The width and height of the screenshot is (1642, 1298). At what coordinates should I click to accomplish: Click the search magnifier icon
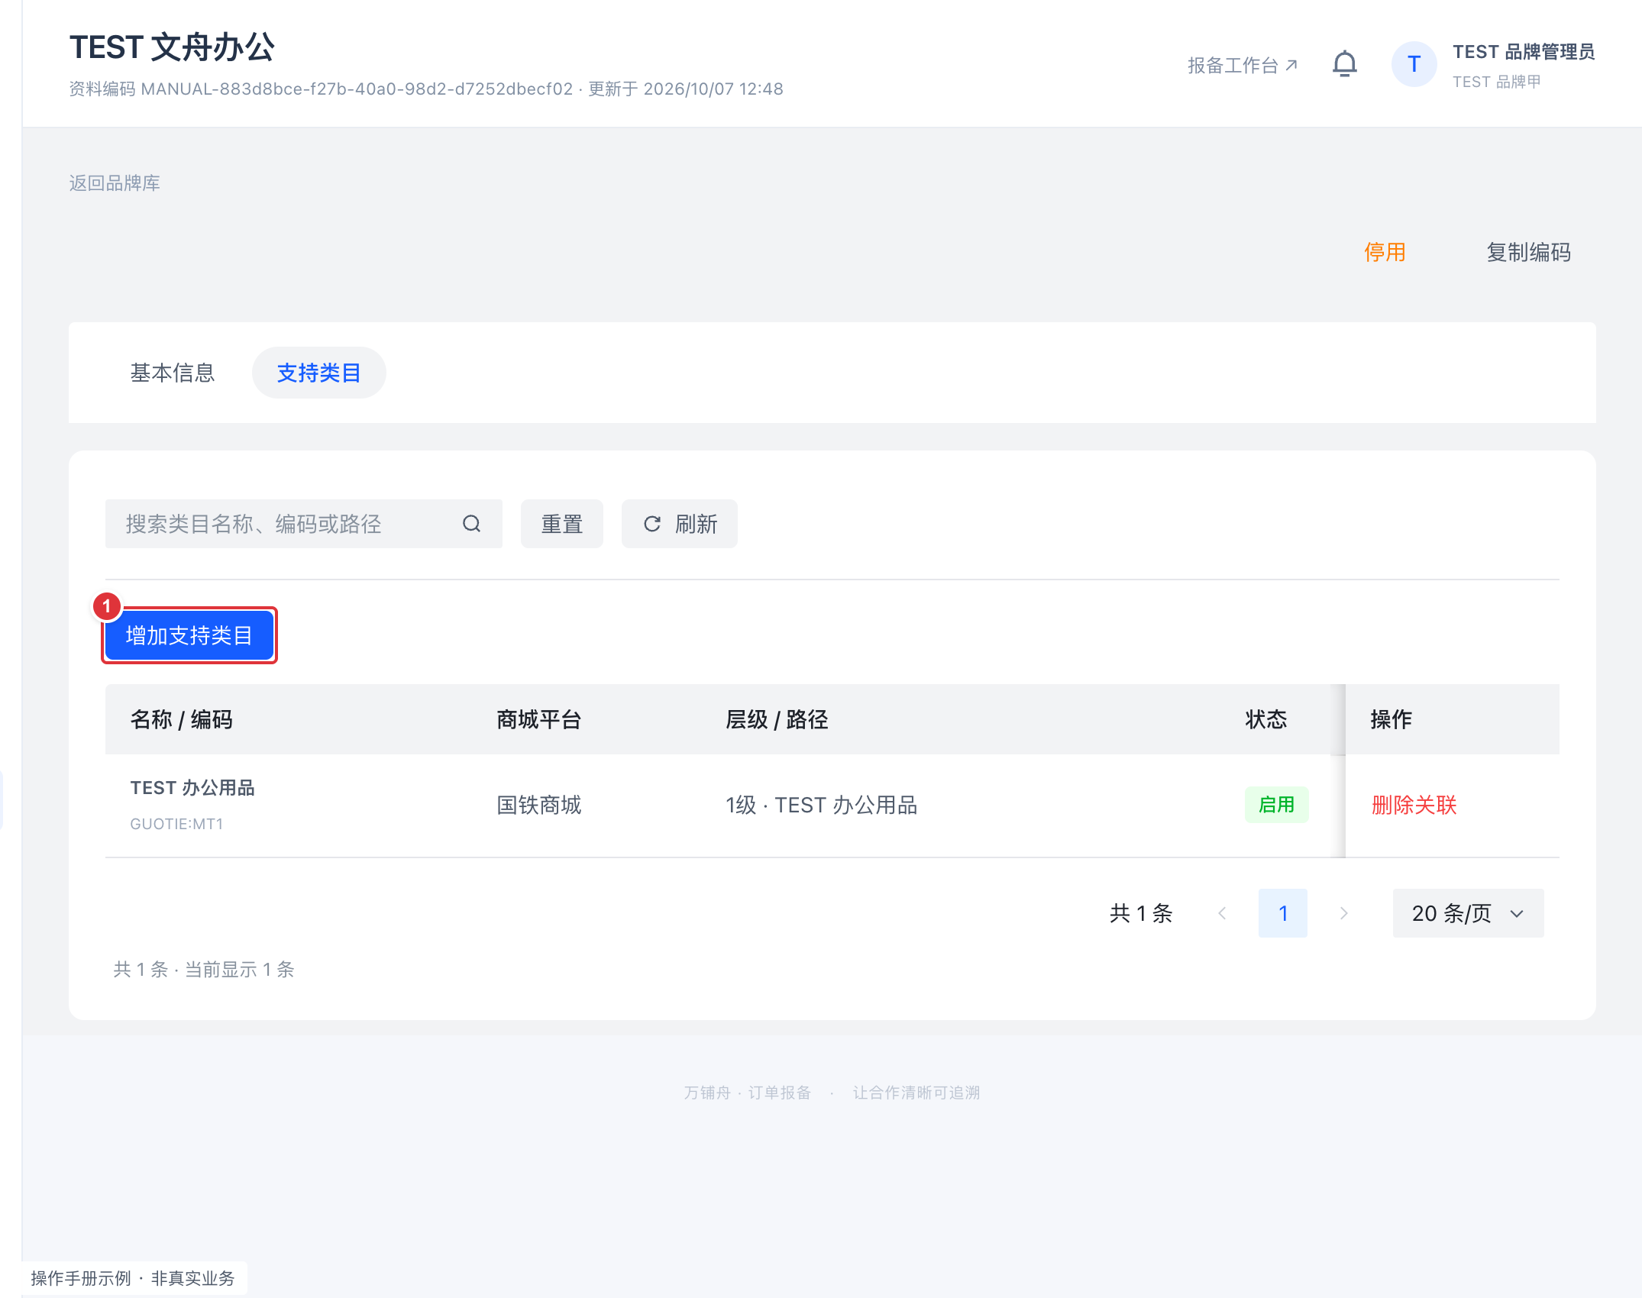coord(472,524)
